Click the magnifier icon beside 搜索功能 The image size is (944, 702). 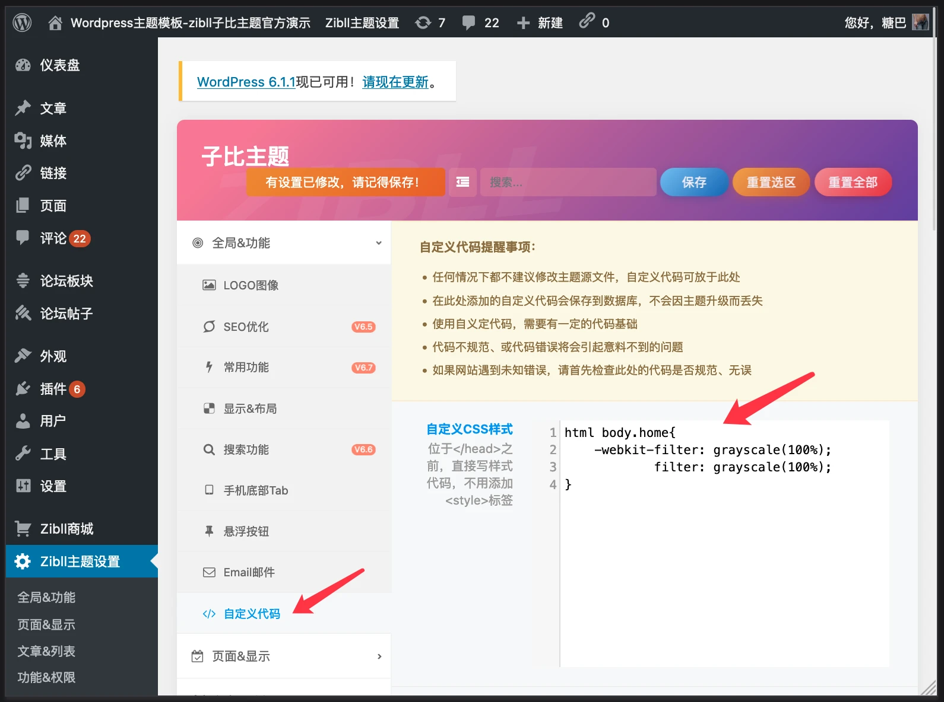pos(209,449)
